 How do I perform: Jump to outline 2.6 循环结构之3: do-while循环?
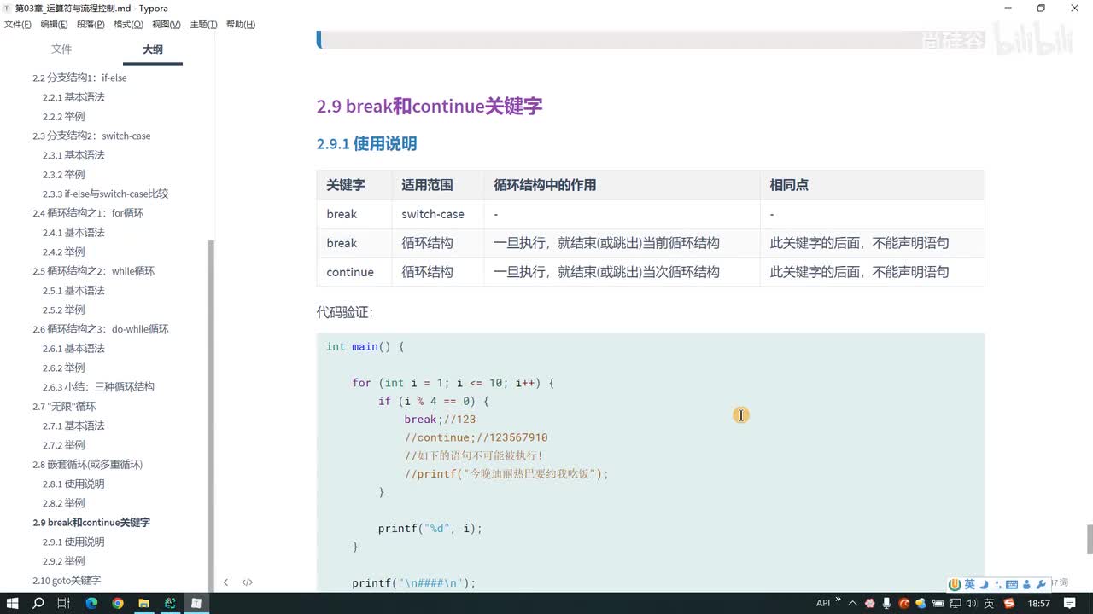click(101, 329)
